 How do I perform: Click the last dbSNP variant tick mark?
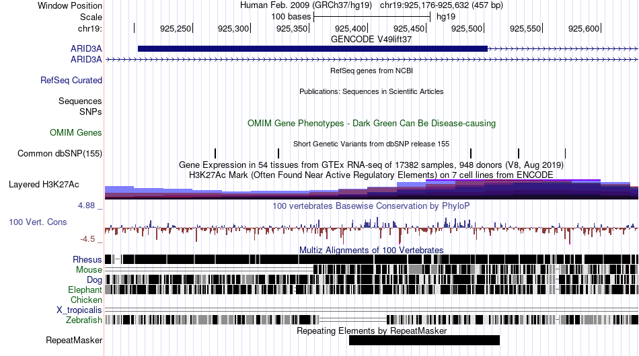click(x=565, y=153)
